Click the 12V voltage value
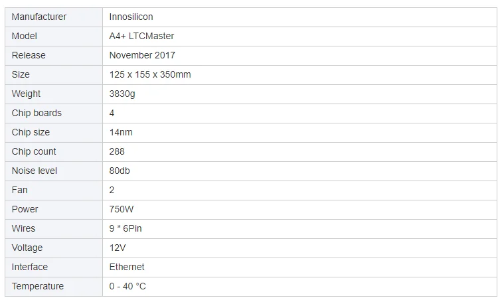The image size is (500, 300). point(118,248)
